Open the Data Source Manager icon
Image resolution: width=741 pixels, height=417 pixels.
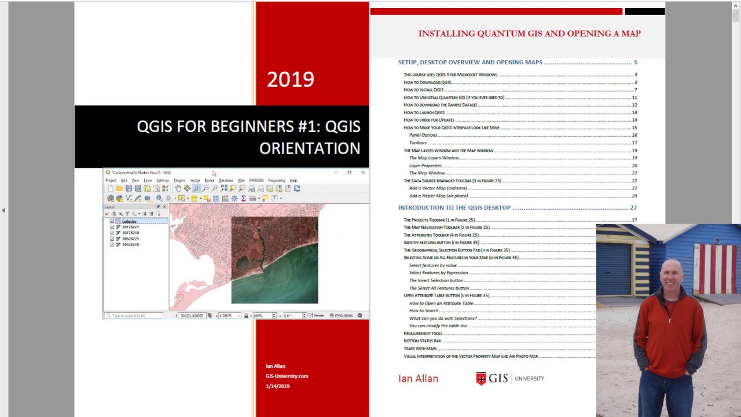point(111,198)
